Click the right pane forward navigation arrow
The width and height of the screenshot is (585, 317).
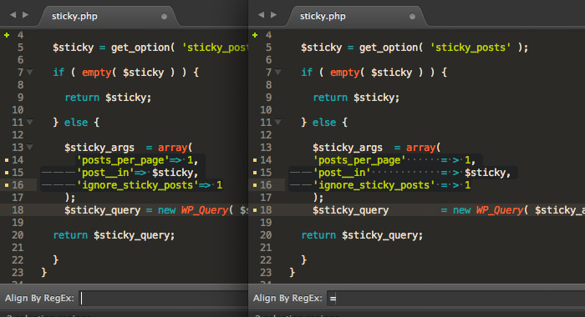click(x=273, y=14)
